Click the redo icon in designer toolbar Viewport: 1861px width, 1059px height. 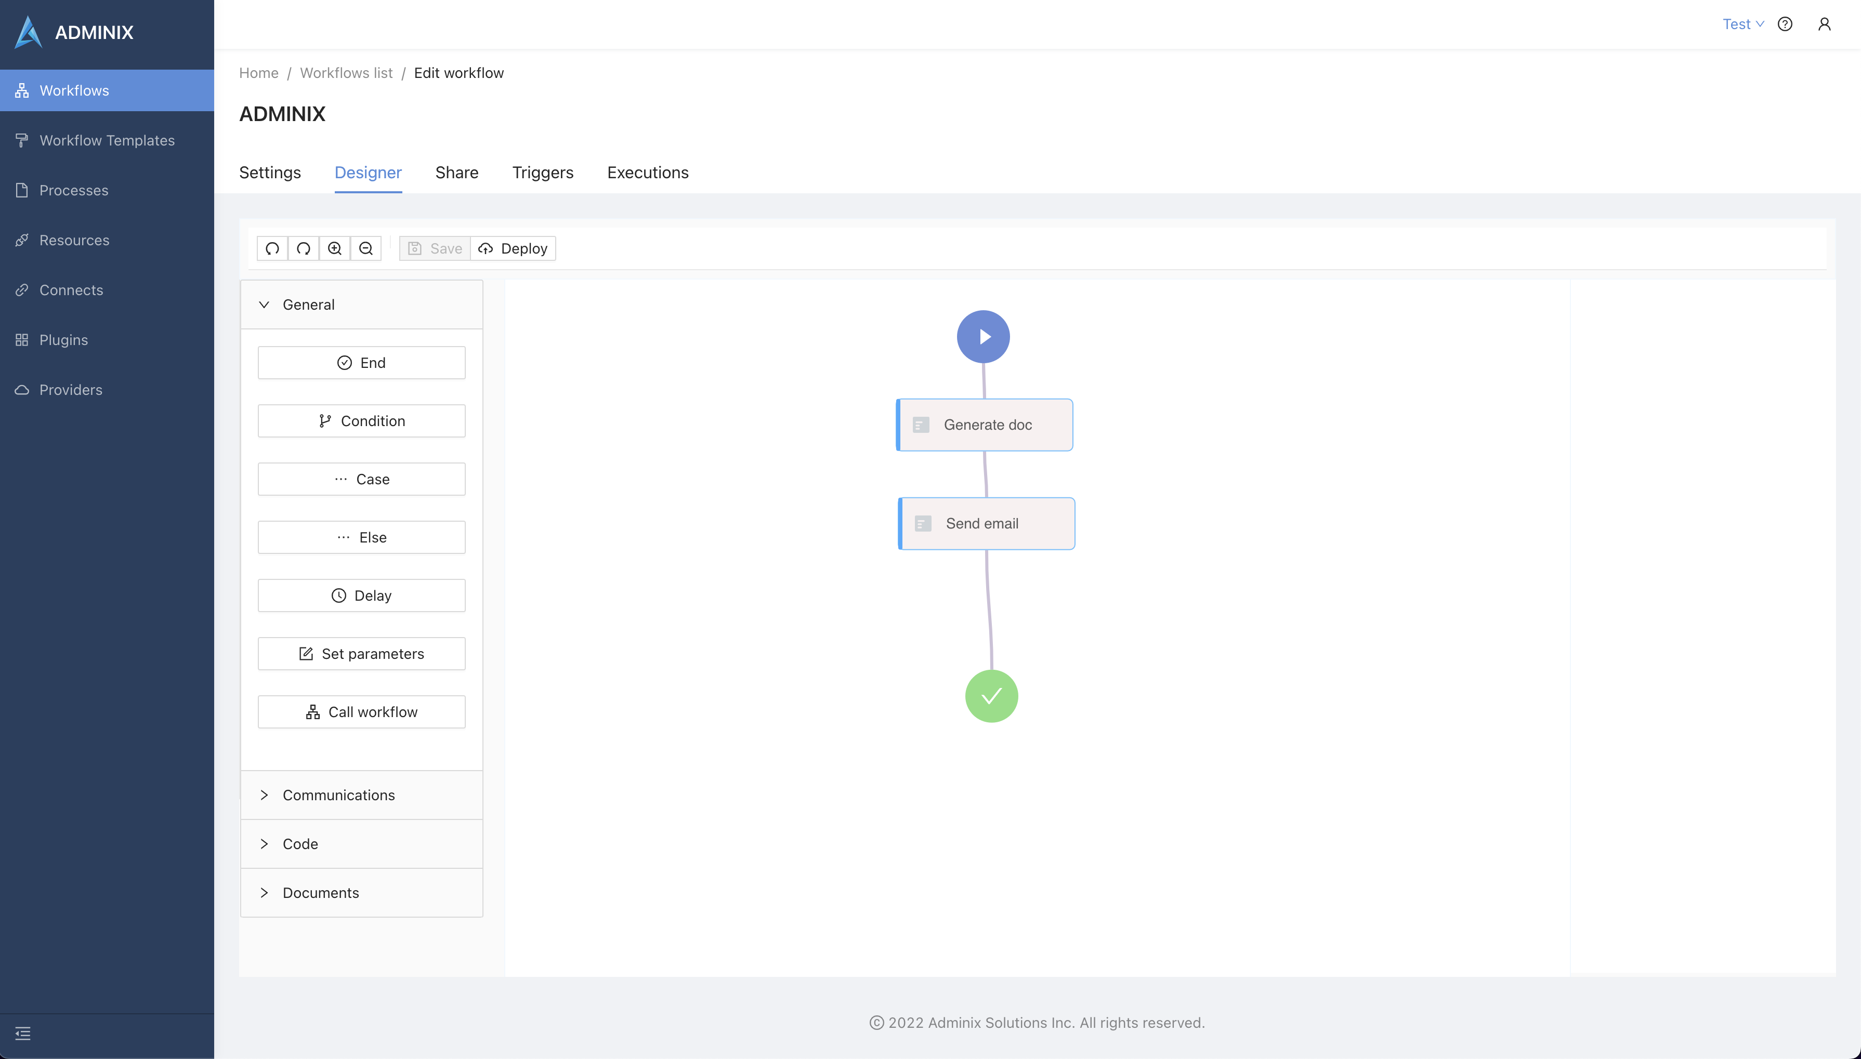click(304, 249)
